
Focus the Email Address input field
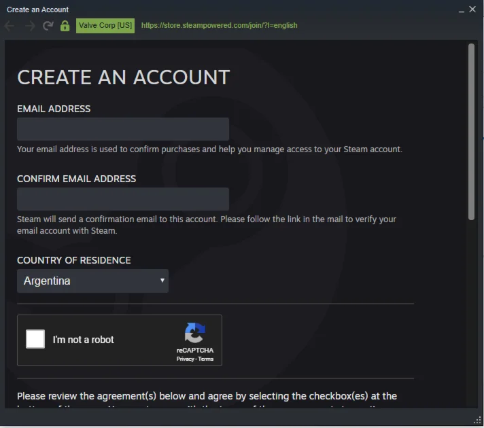point(123,129)
